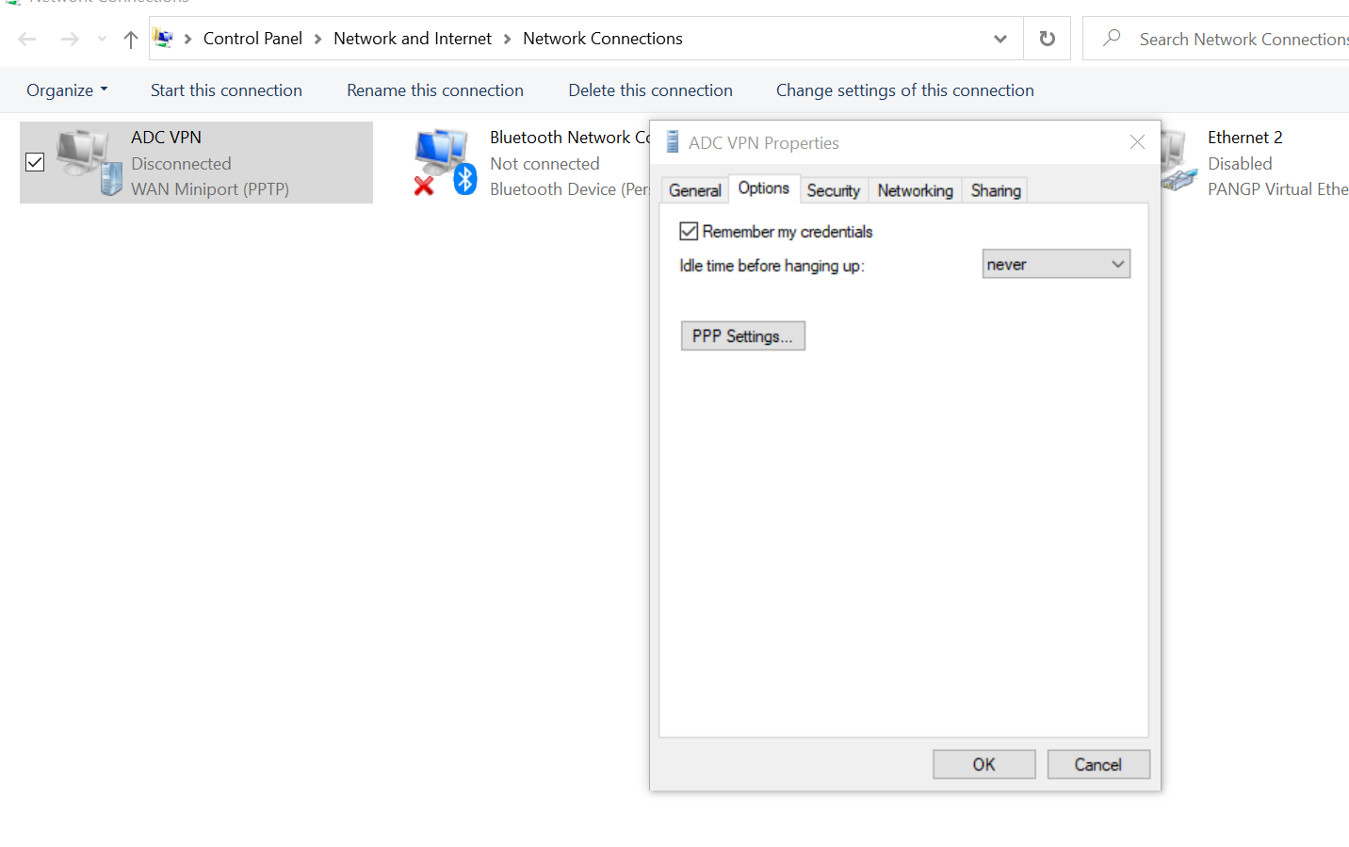Go back using the back arrow
This screenshot has height=847, width=1349.
tap(27, 39)
